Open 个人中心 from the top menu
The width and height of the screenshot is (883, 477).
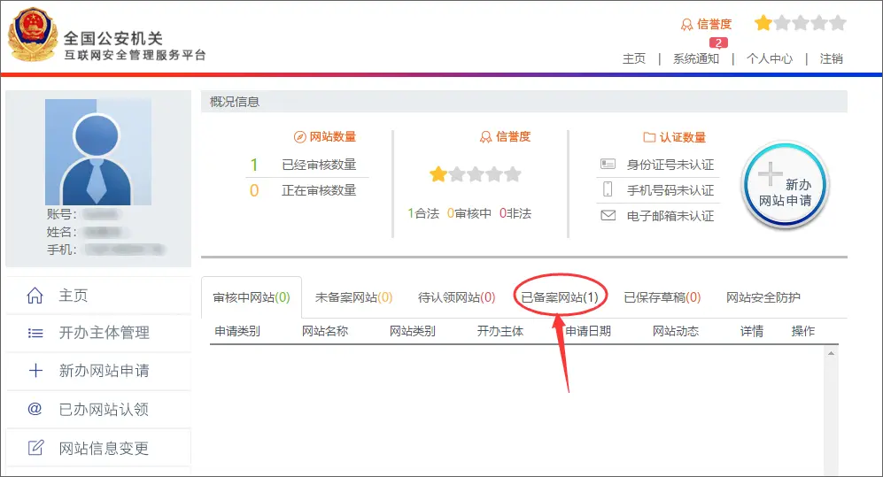(x=770, y=59)
